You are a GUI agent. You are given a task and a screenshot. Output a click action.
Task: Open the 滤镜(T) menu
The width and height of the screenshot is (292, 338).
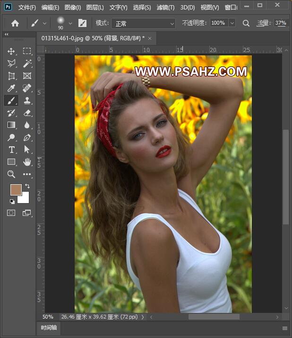[165, 8]
